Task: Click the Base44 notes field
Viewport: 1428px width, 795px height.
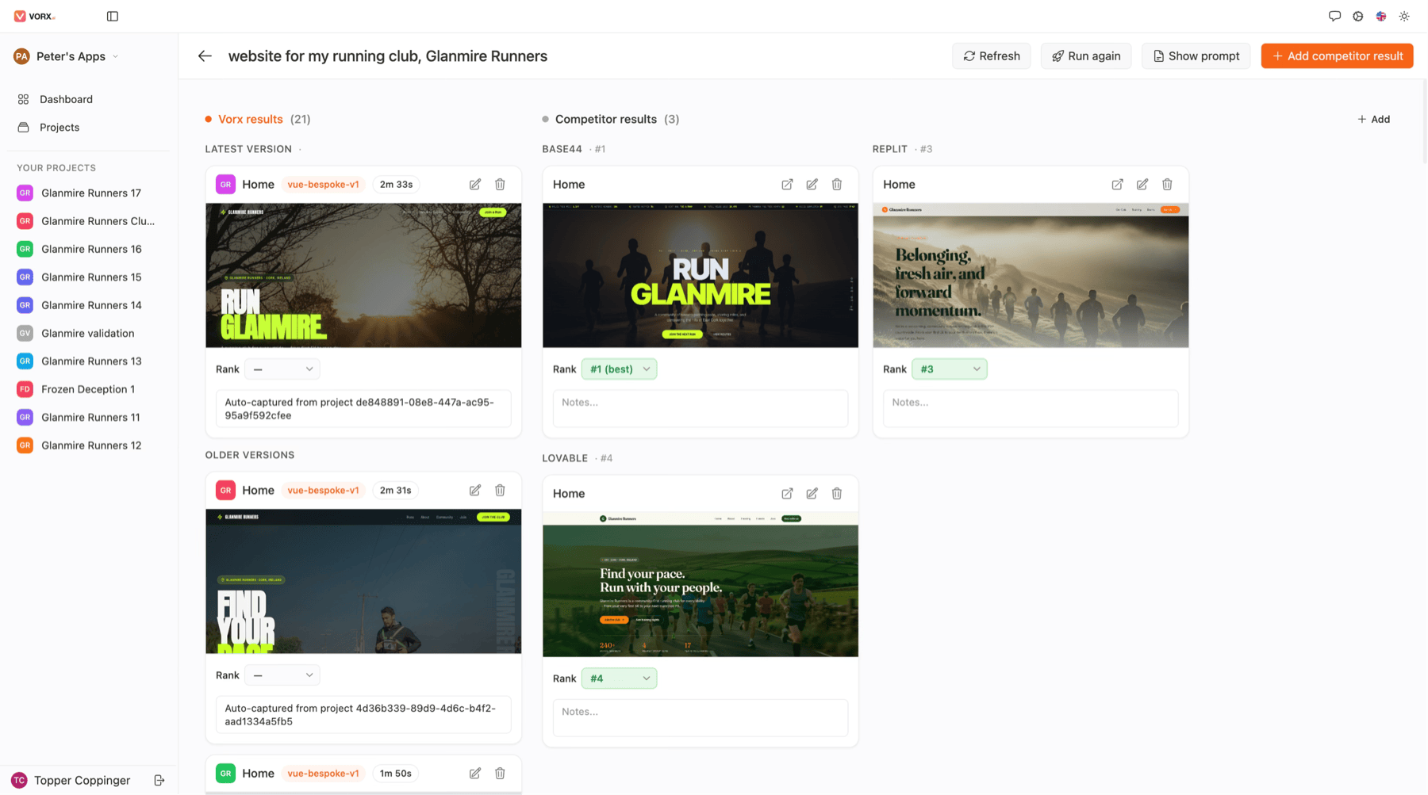Action: click(700, 408)
